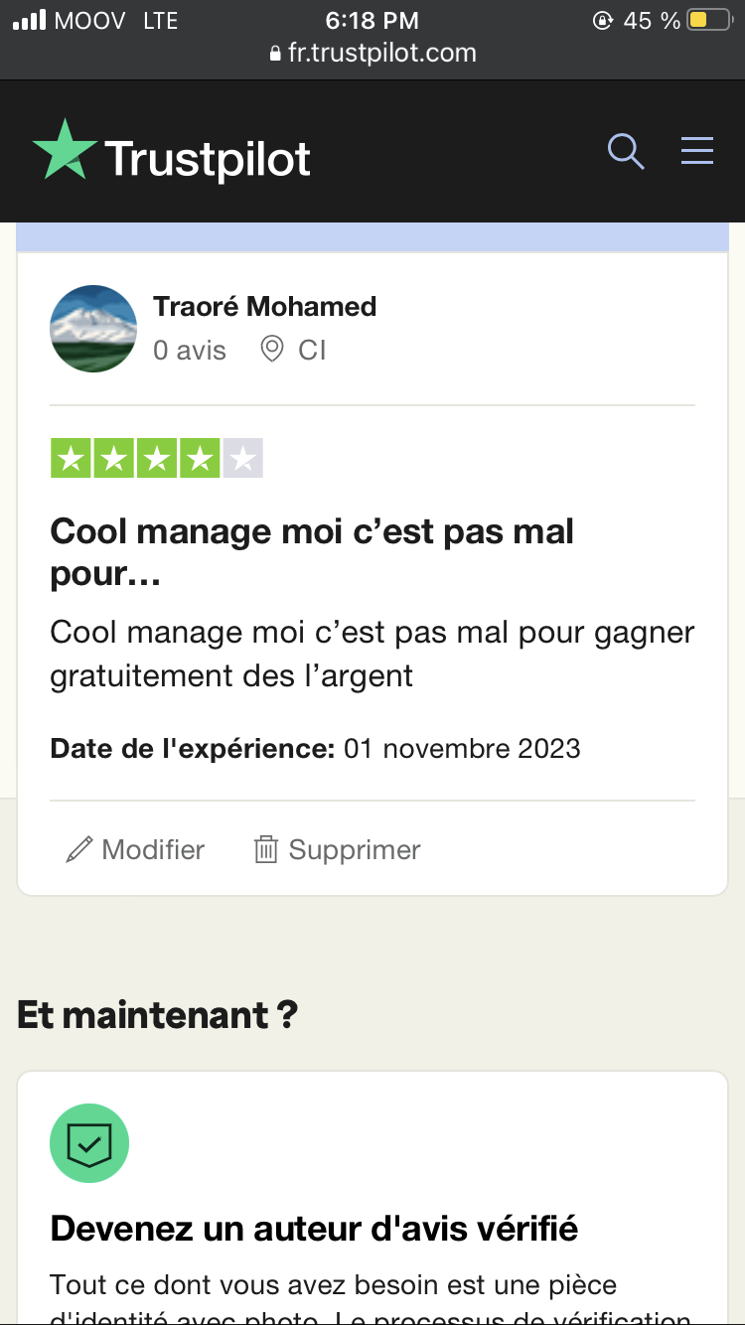Open the search magnifying glass
The width and height of the screenshot is (745, 1325).
pyautogui.click(x=626, y=151)
